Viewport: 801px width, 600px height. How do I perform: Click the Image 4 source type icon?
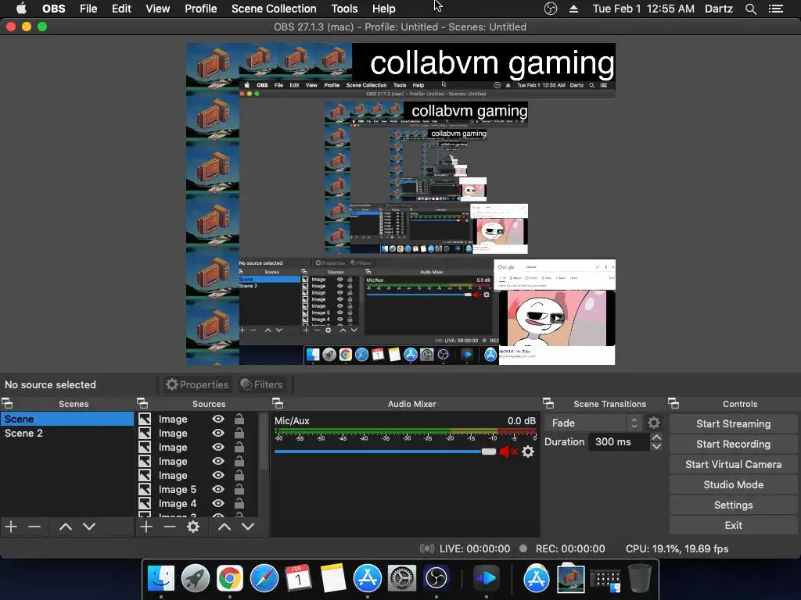(x=145, y=504)
